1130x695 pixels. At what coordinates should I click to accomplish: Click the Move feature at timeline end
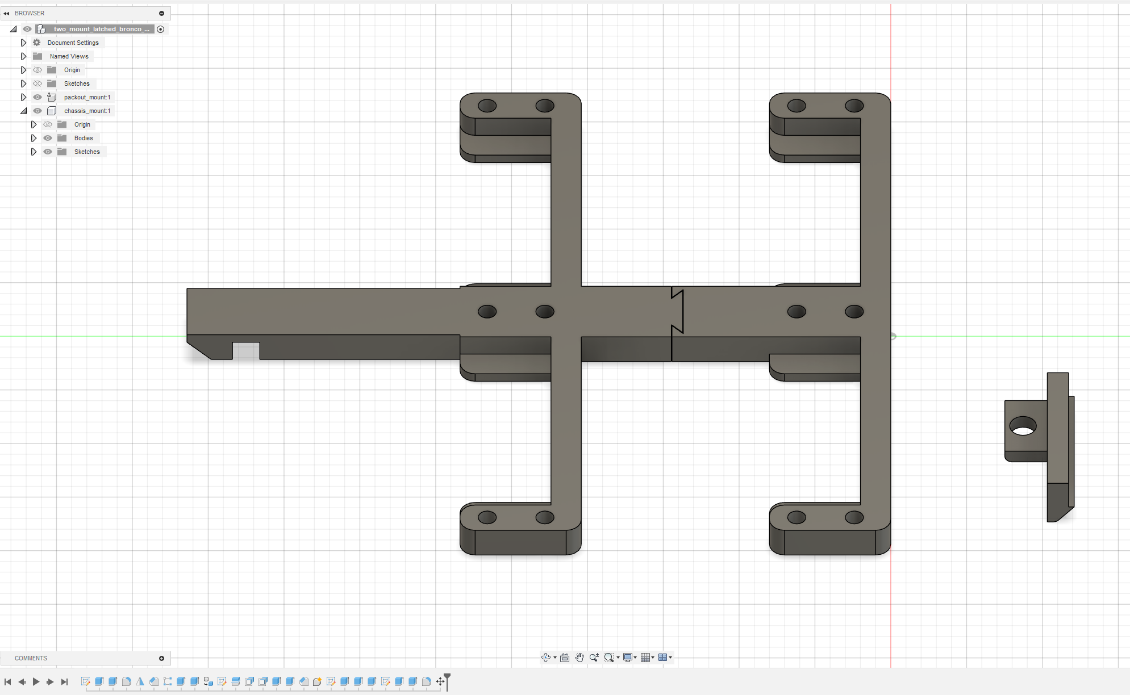440,681
